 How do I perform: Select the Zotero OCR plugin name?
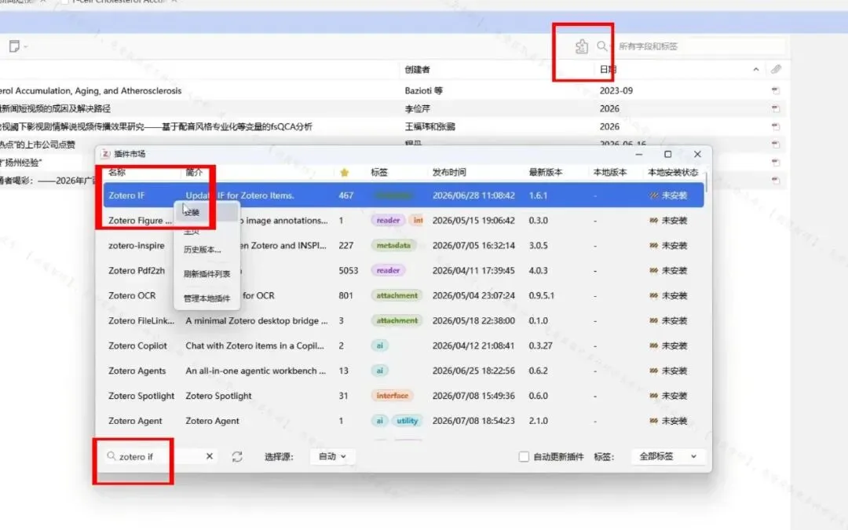coord(132,296)
